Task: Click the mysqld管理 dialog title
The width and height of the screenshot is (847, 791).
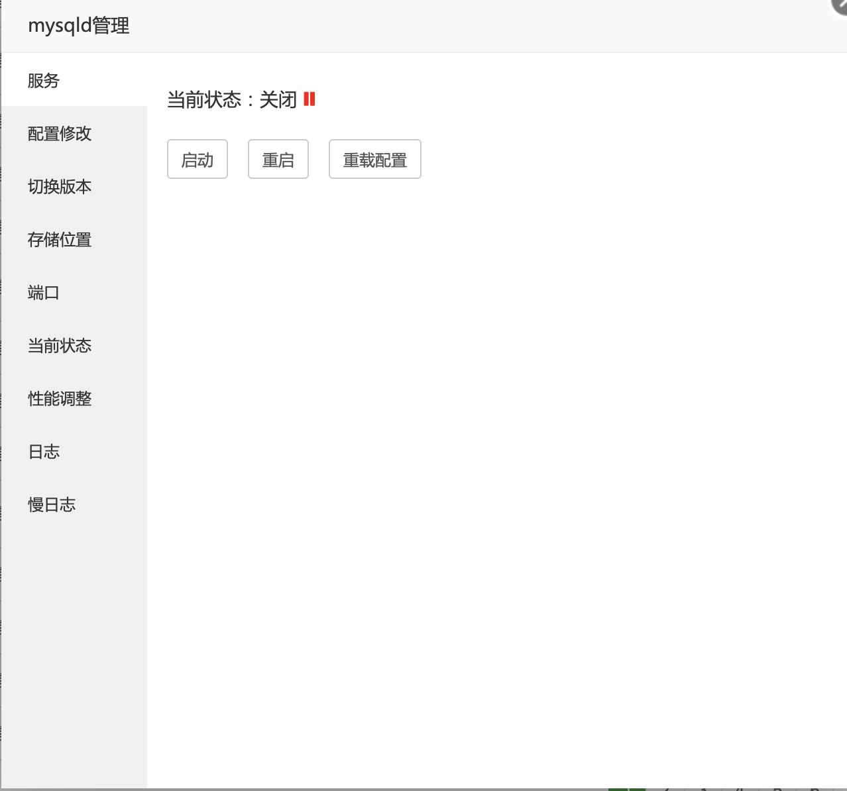Action: [79, 26]
